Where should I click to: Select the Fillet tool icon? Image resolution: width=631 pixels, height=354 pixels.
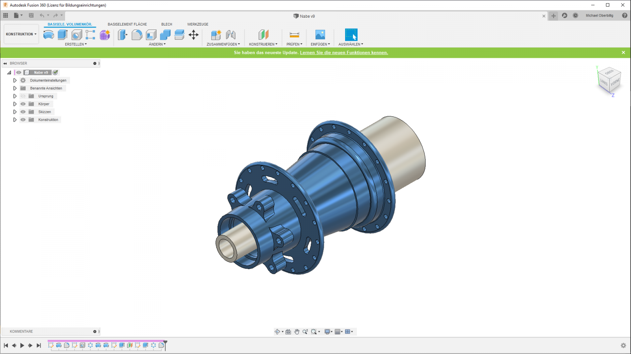[137, 35]
